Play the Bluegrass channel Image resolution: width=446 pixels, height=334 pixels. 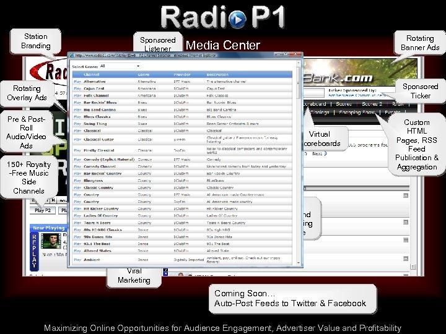tap(77, 181)
